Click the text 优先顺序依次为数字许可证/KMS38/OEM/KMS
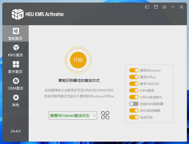Viewport: 189px width, 144px height. [79, 90]
